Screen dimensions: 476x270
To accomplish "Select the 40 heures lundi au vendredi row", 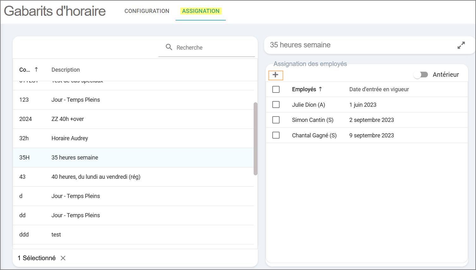I will pos(96,177).
